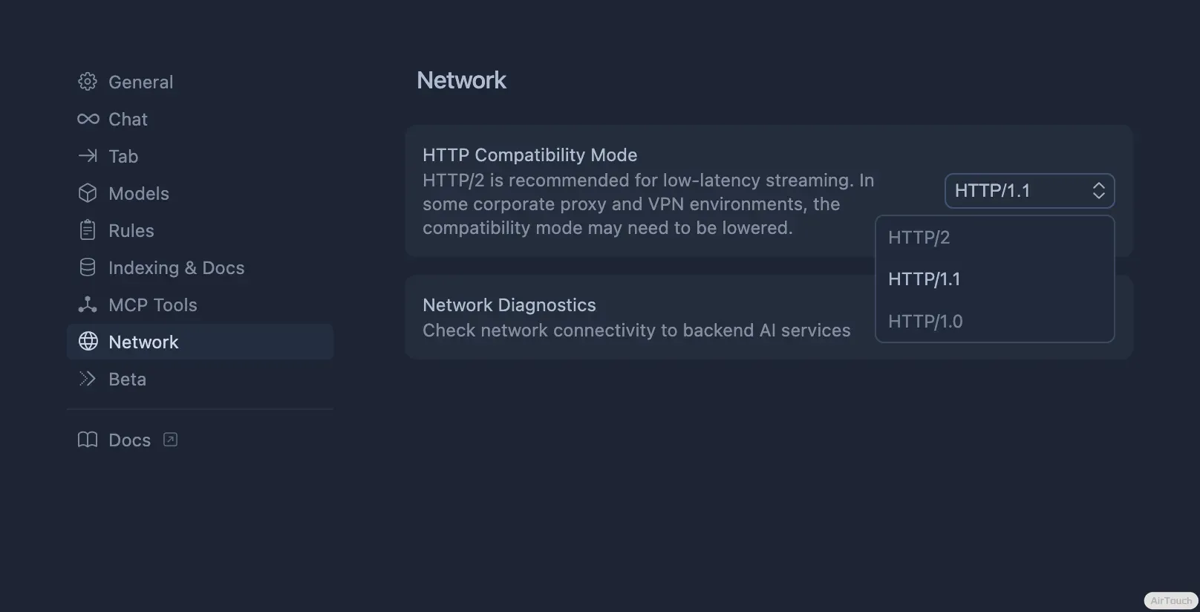Image resolution: width=1200 pixels, height=612 pixels.
Task: Pick the HTTP/1.0 option
Action: click(925, 322)
